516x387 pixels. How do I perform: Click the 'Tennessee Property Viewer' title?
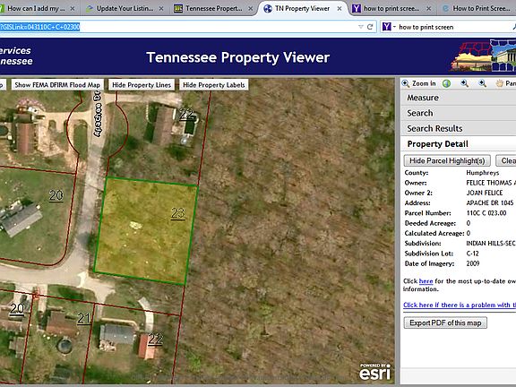(237, 57)
